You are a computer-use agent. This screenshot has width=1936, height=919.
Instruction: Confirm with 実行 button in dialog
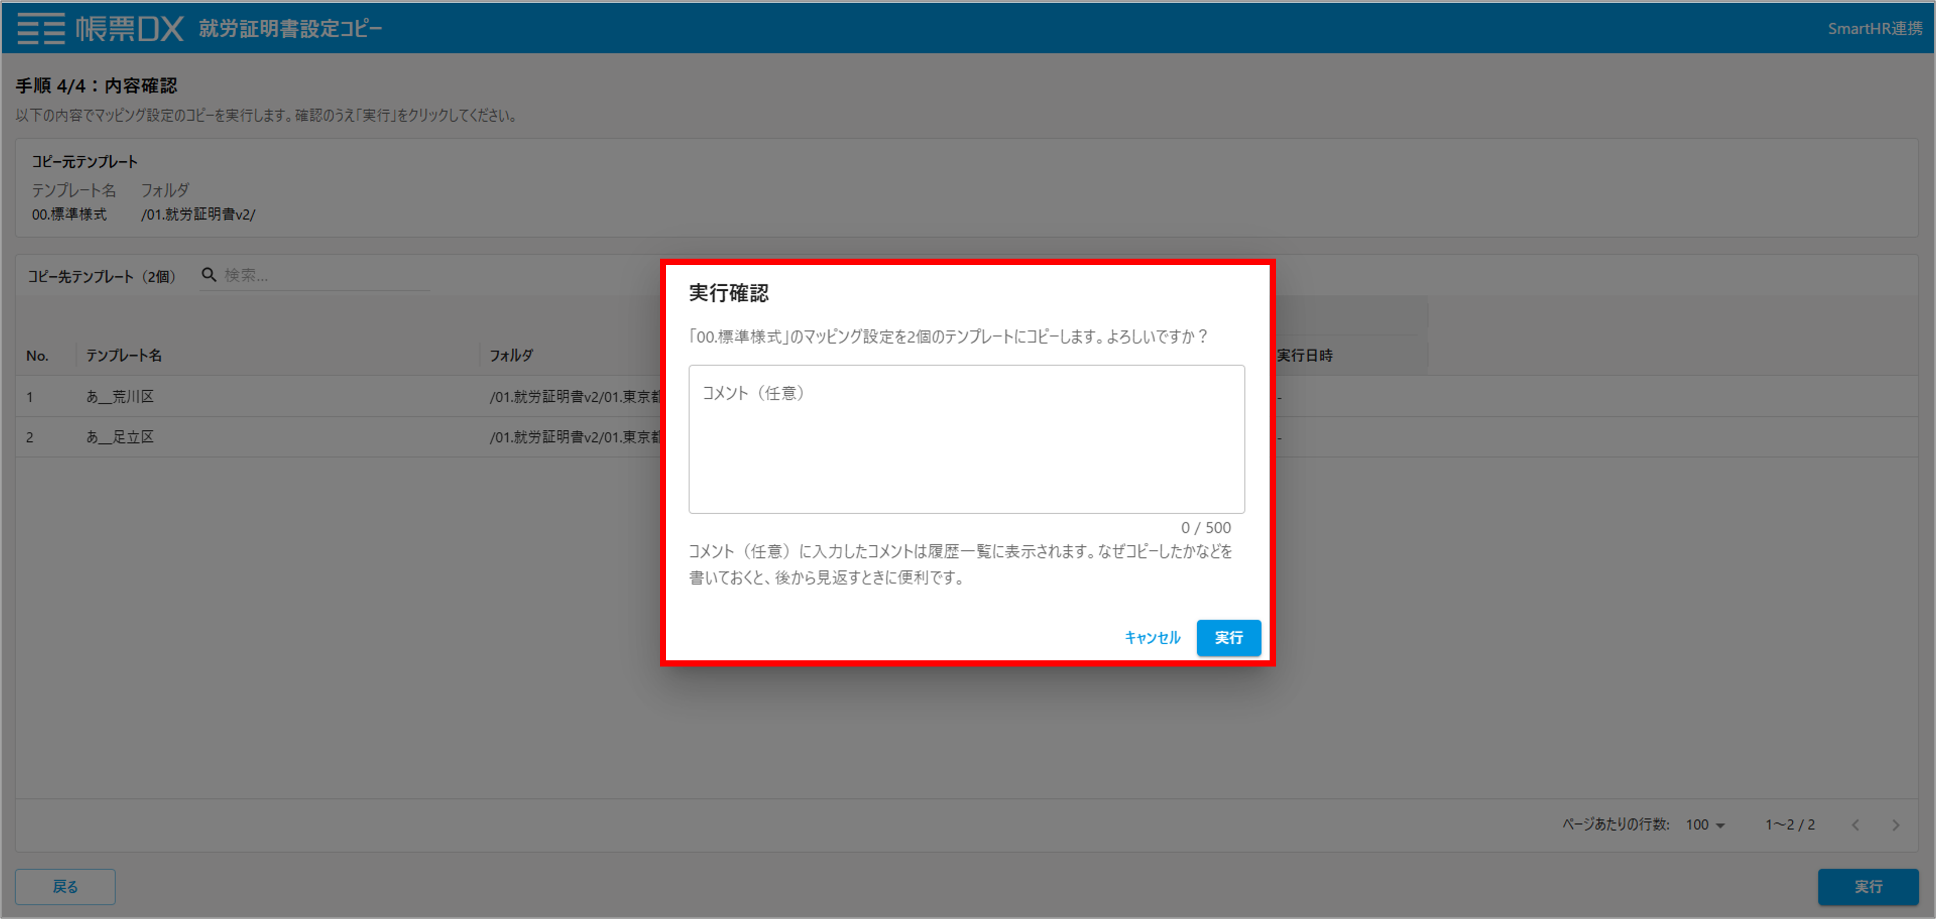pyautogui.click(x=1228, y=637)
